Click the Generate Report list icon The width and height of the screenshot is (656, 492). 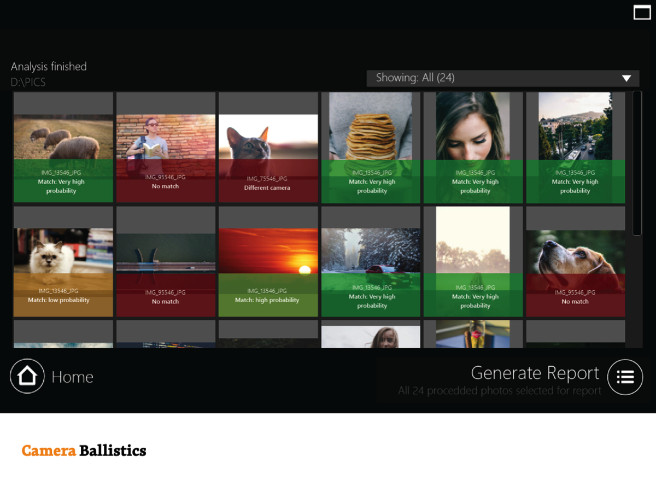(625, 377)
